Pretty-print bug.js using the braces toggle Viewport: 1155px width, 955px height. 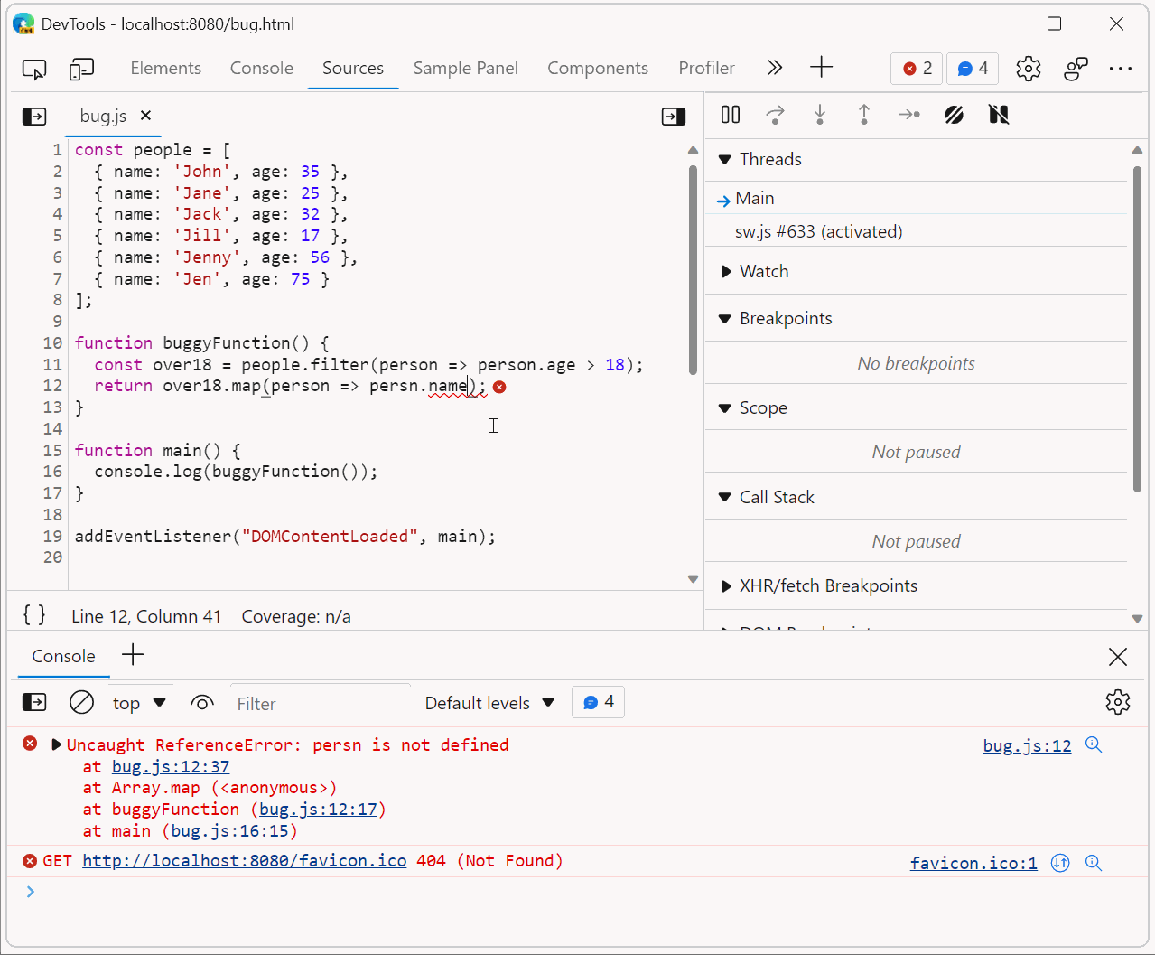pos(33,615)
